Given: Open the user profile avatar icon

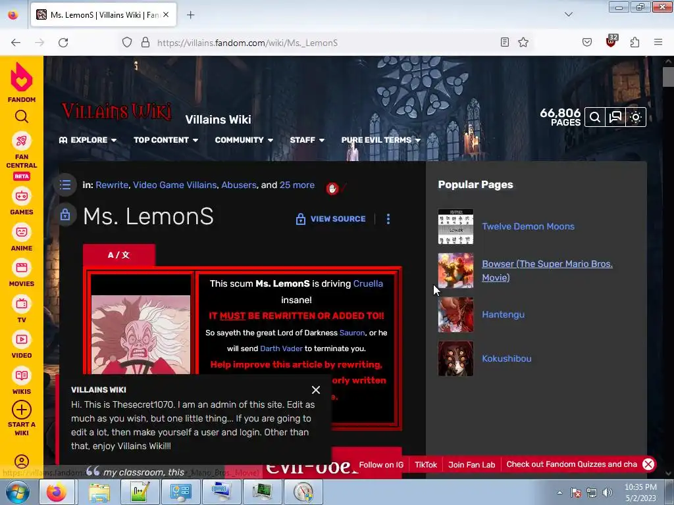Looking at the screenshot, I should coord(22,462).
